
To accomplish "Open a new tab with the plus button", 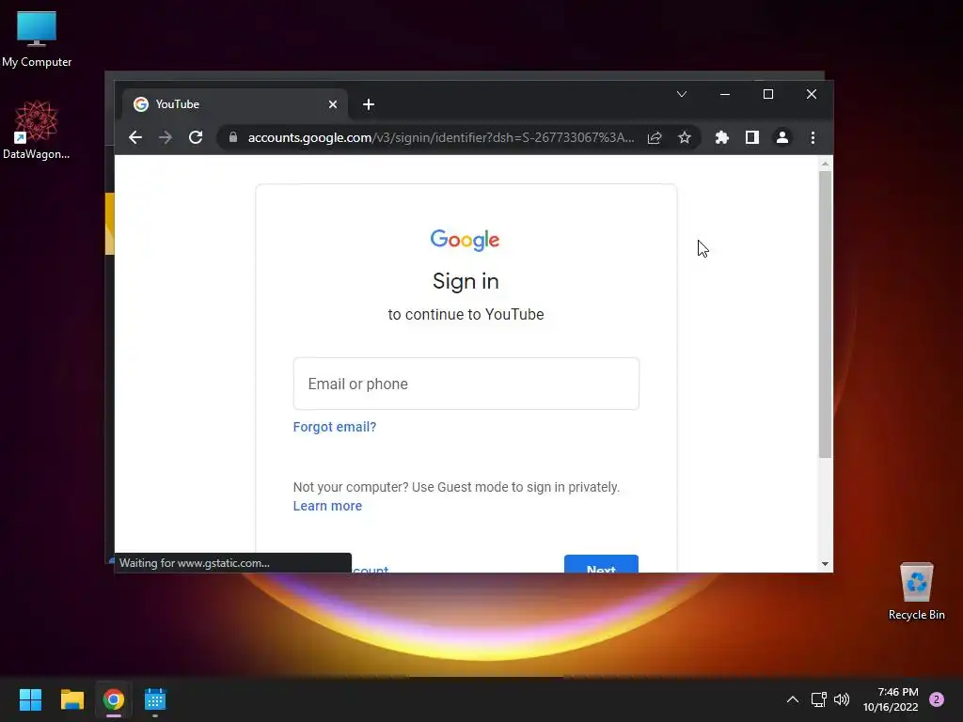I will click(369, 104).
